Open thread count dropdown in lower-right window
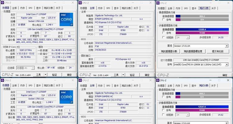This screenshot has height=124, width=233. 188,115
